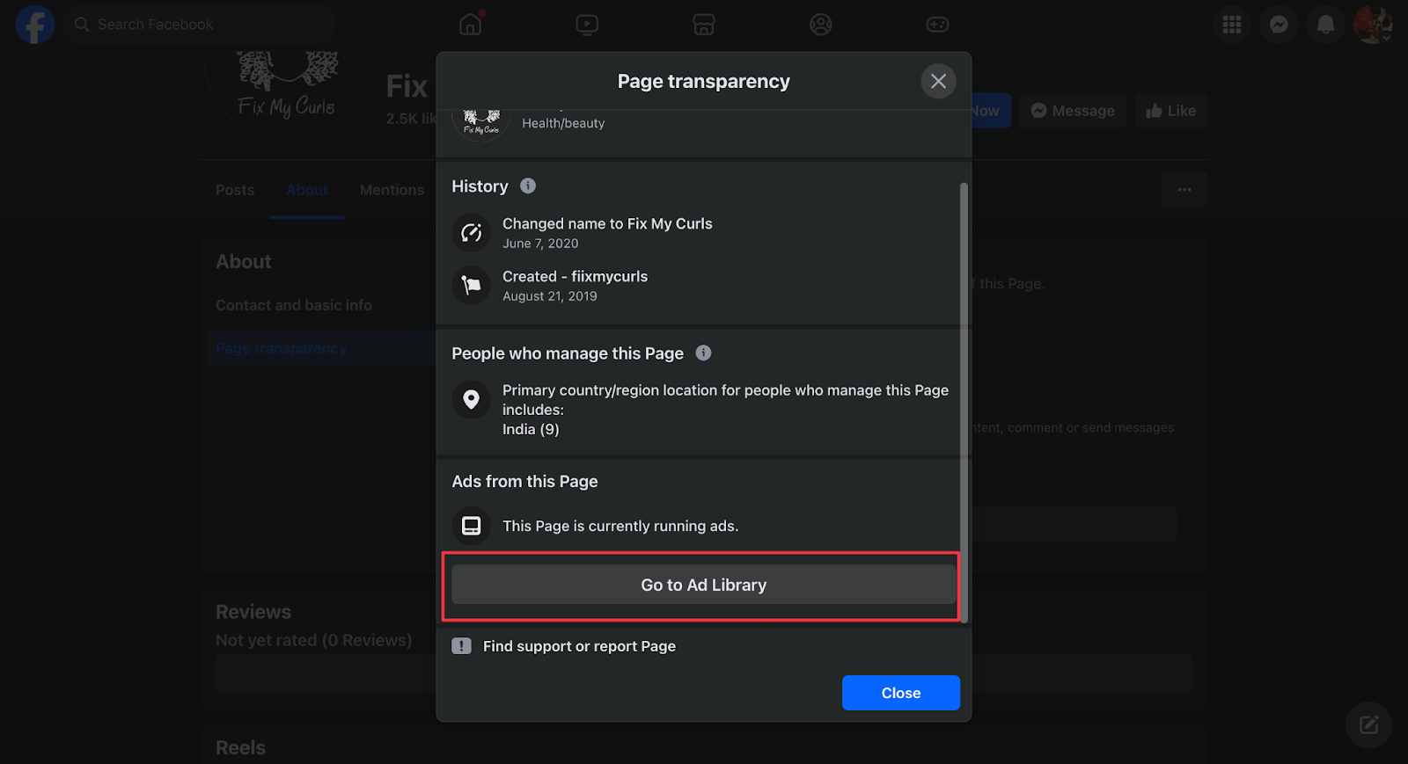Click the Facebook logo icon

click(x=35, y=25)
